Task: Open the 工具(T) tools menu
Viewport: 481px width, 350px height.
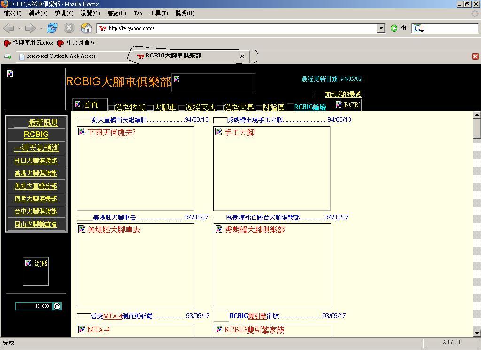Action: click(158, 13)
